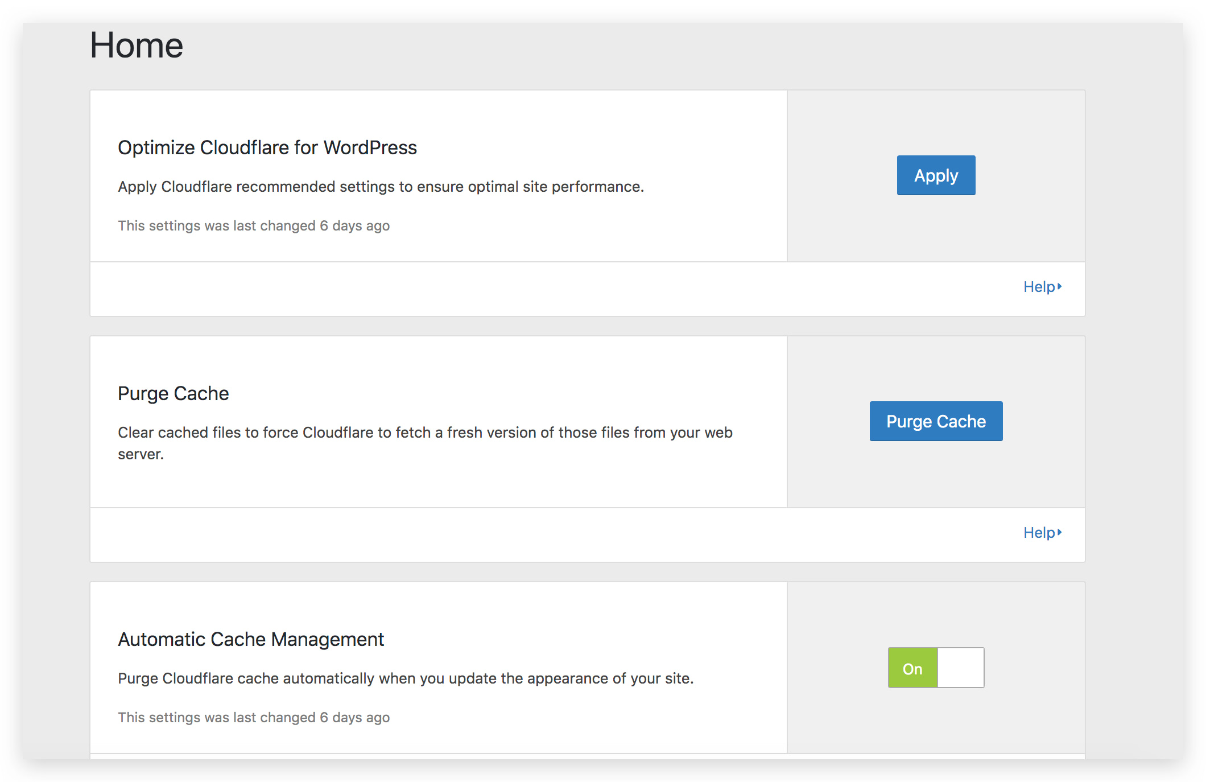Expand Help arrow in the Optimize Cloudflare card
Image resolution: width=1206 pixels, height=782 pixels.
[x=1060, y=286]
